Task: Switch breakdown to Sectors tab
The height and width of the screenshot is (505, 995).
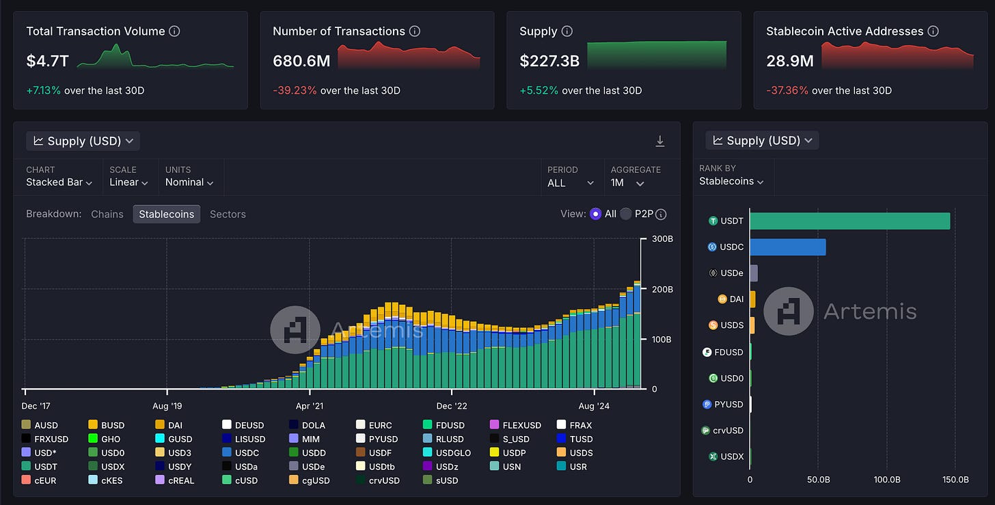Action: [x=228, y=214]
